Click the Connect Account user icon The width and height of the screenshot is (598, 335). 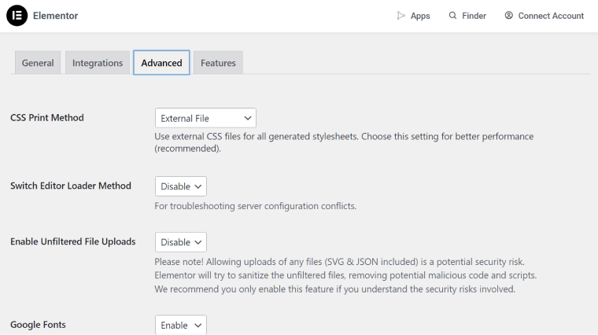509,15
